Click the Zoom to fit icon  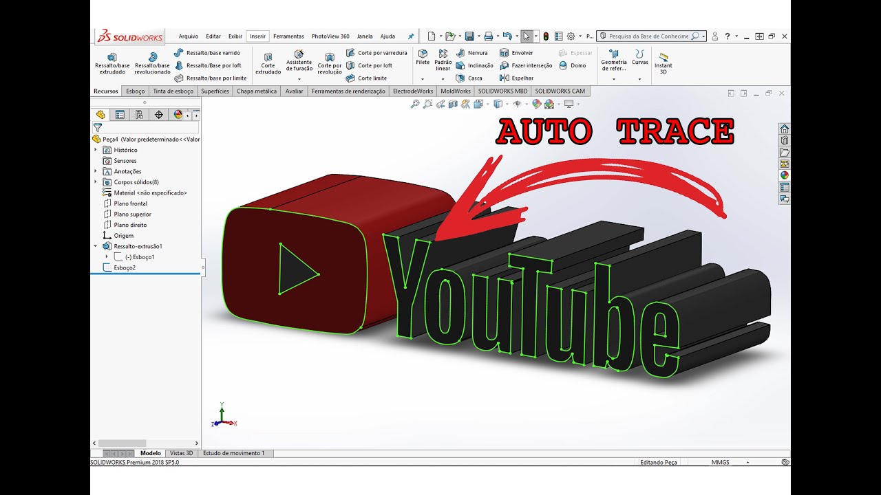click(415, 104)
